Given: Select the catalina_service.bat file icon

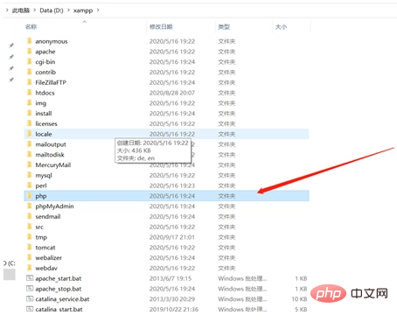Looking at the screenshot, I should (x=30, y=299).
